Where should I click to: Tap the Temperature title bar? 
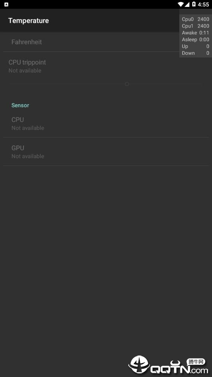pyautogui.click(x=29, y=21)
